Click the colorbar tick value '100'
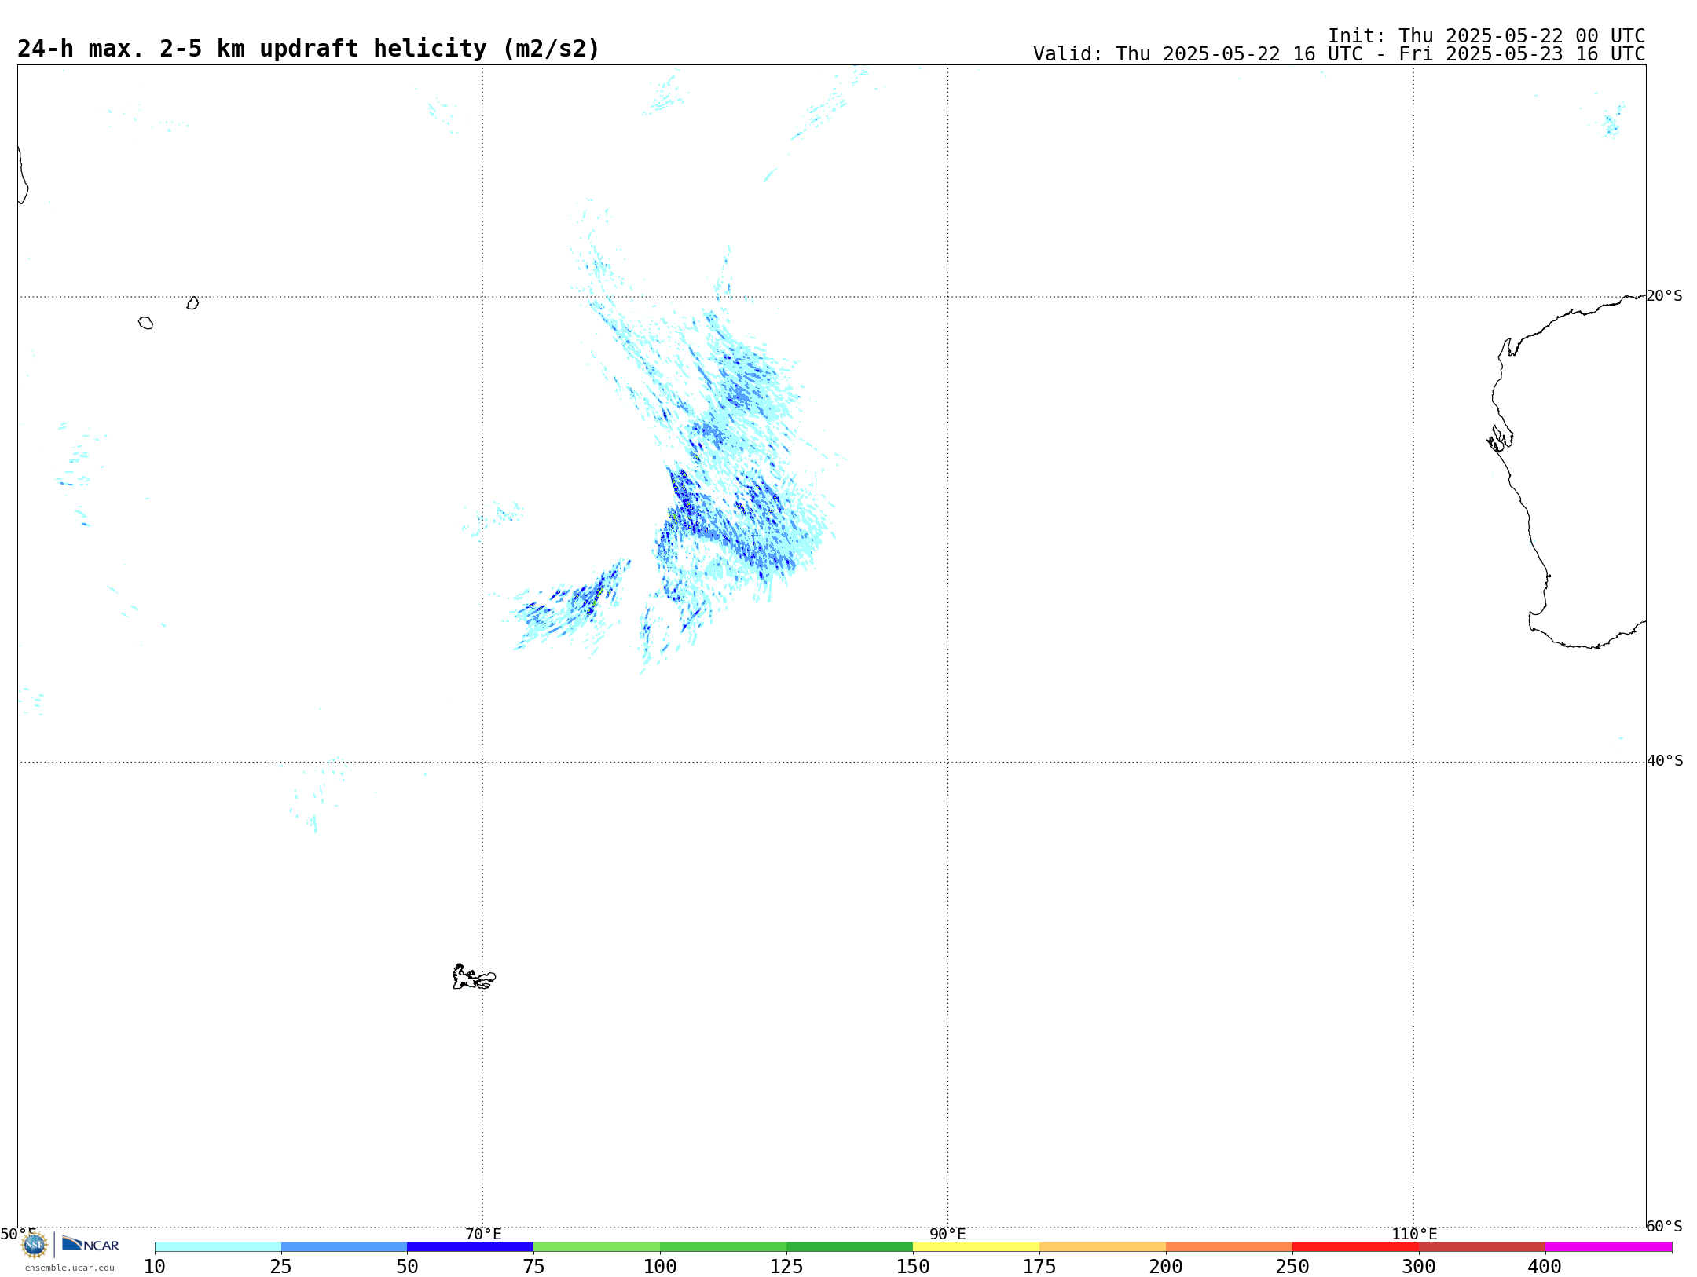1697x1277 pixels. pyautogui.click(x=660, y=1267)
